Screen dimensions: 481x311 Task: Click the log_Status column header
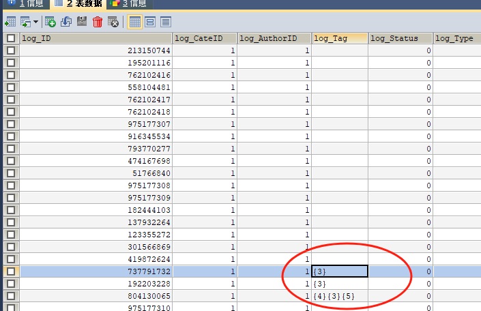[x=400, y=39]
